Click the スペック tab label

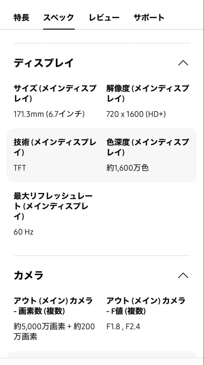(59, 18)
